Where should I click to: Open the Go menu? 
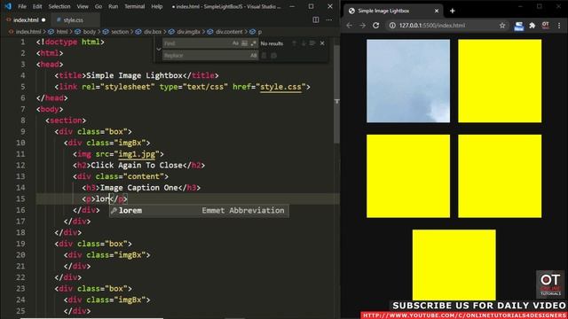[99, 6]
